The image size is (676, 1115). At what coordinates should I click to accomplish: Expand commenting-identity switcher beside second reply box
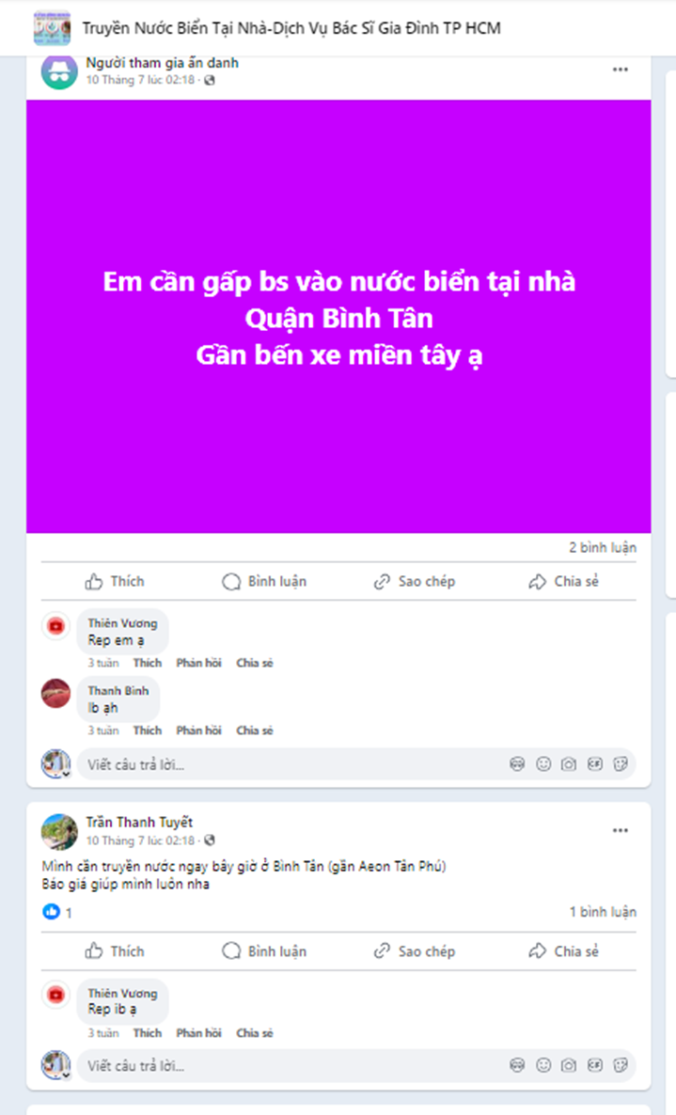pyautogui.click(x=66, y=1075)
